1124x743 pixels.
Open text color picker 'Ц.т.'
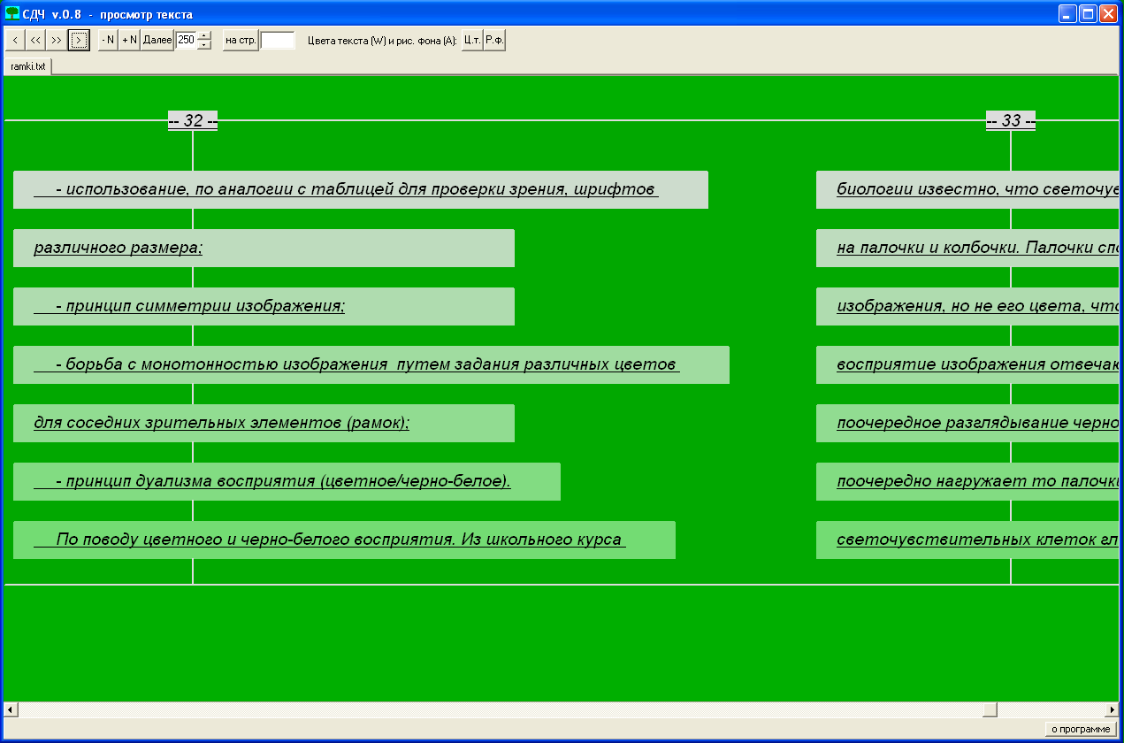472,40
